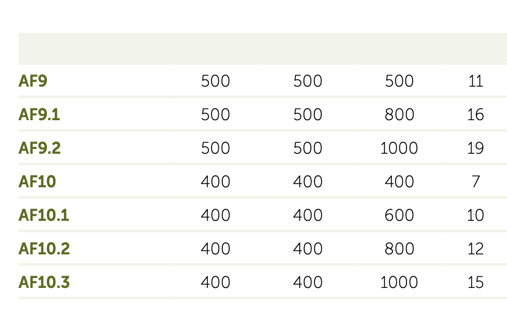
Task: Click the AF10.3 row label
Action: (x=44, y=282)
